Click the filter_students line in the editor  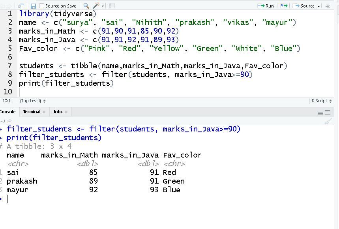pyautogui.click(x=136, y=74)
